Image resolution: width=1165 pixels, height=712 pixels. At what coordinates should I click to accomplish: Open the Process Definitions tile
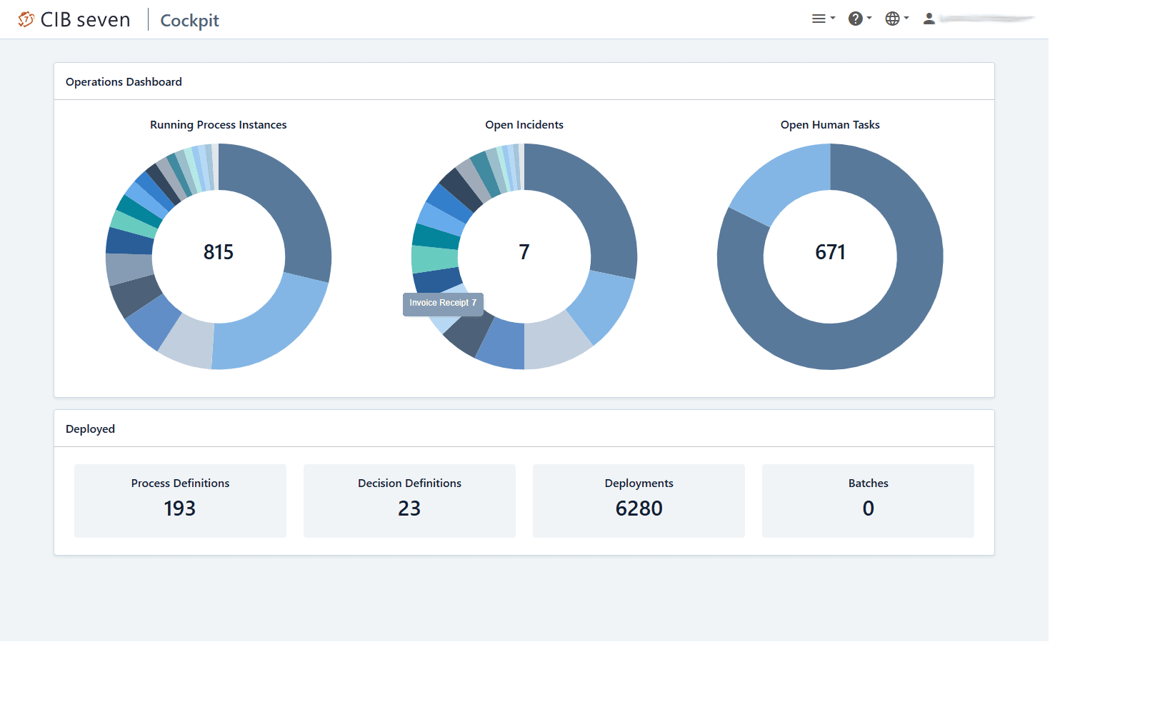tap(180, 500)
